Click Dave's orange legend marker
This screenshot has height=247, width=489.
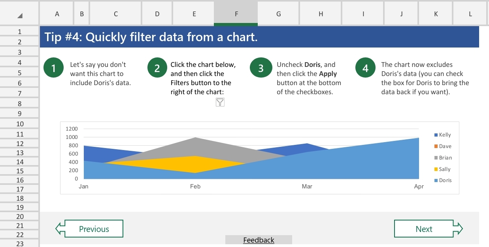436,146
